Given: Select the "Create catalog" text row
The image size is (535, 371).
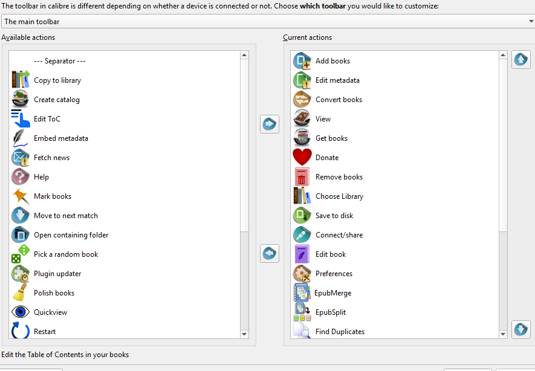Looking at the screenshot, I should (x=57, y=100).
